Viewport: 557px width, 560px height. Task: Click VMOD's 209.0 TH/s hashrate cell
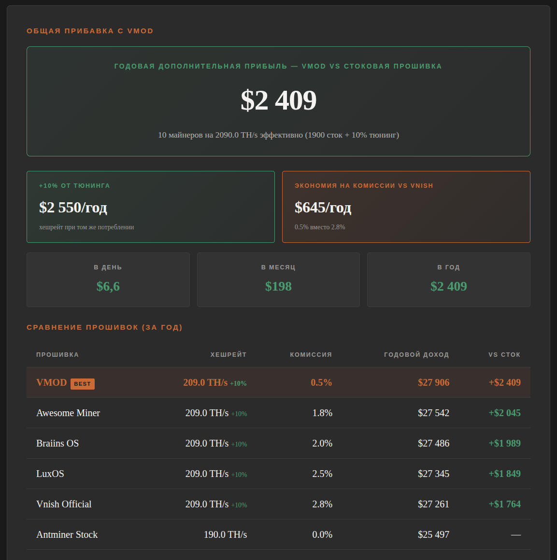tap(214, 382)
